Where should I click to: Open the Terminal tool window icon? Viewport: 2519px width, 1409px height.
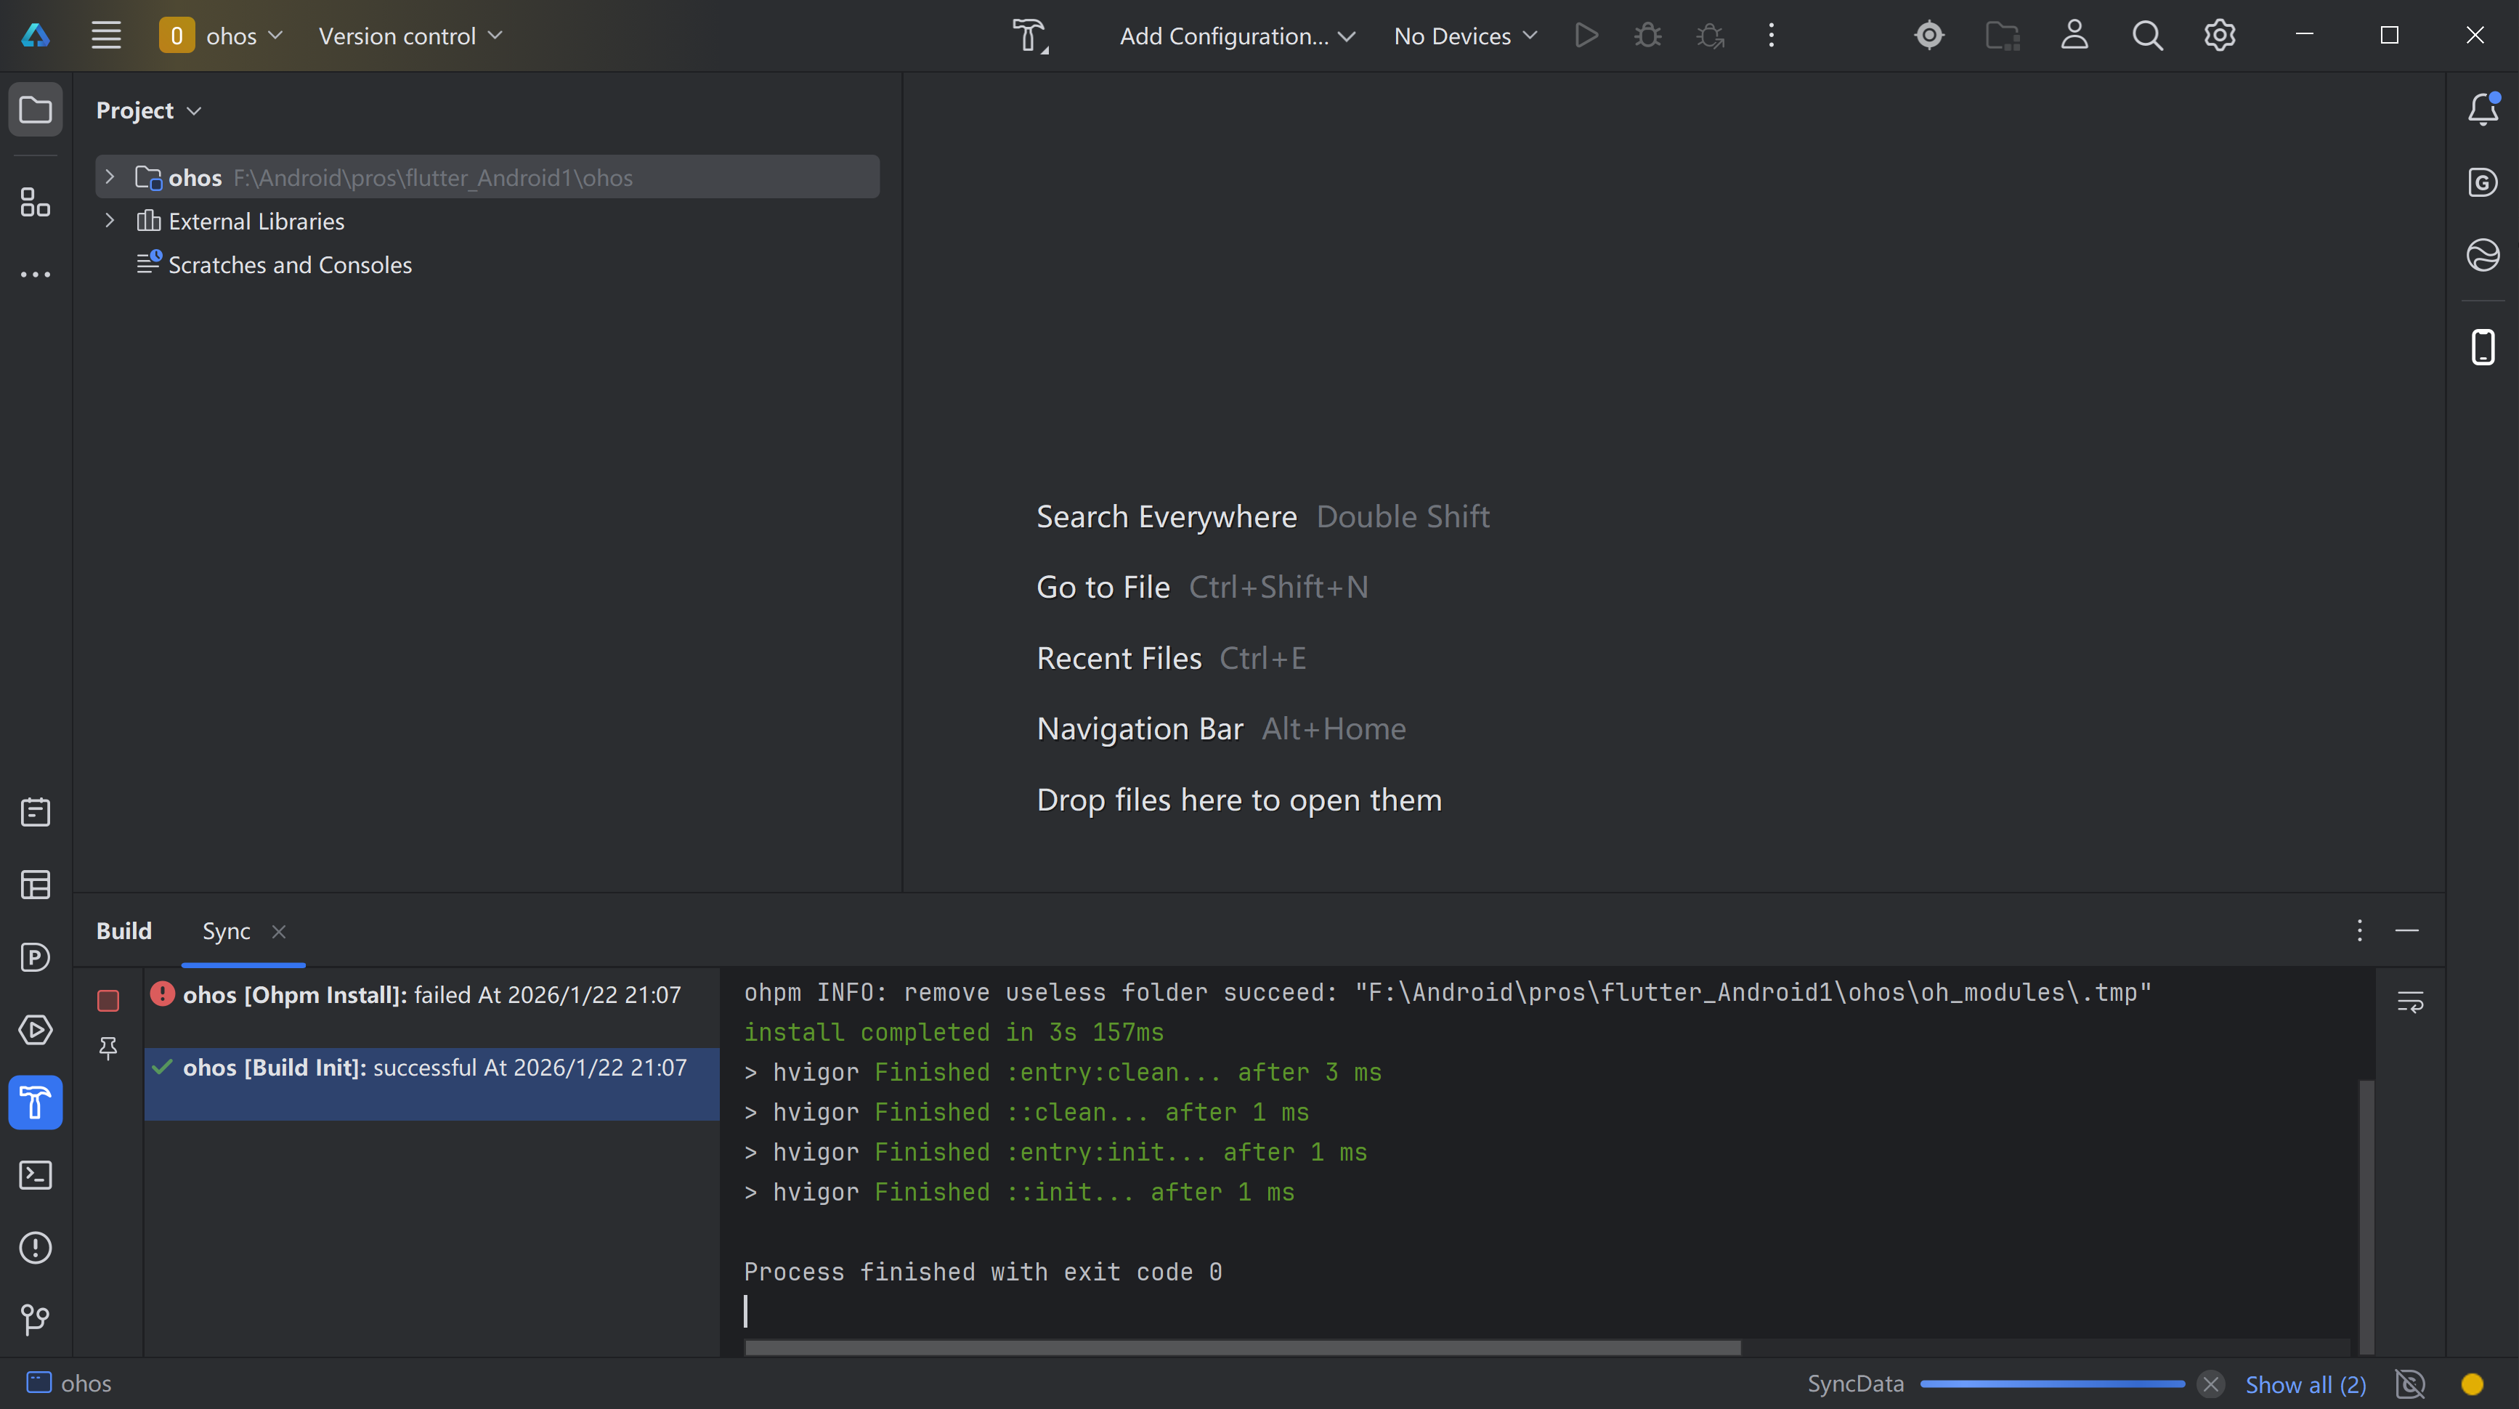(x=35, y=1175)
